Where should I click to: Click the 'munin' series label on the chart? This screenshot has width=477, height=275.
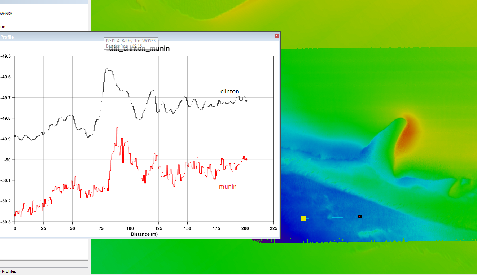point(228,187)
